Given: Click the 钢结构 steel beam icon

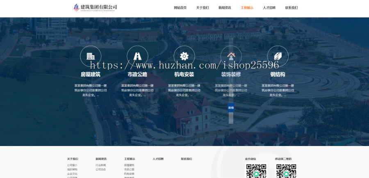Looking at the screenshot, I should click(x=278, y=56).
